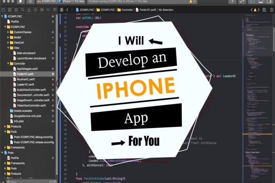The image size is (275, 183).
Task: Open the Symbol navigator tab
Action: pyautogui.click(x=16, y=10)
